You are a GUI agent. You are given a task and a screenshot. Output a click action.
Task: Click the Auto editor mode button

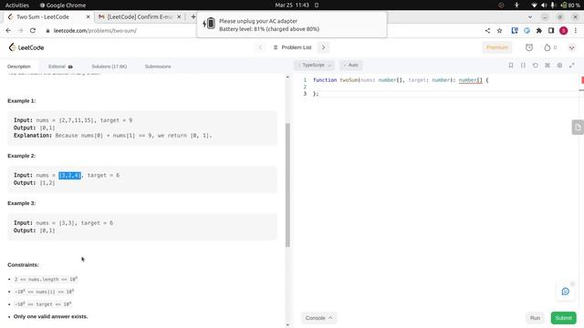click(x=350, y=65)
